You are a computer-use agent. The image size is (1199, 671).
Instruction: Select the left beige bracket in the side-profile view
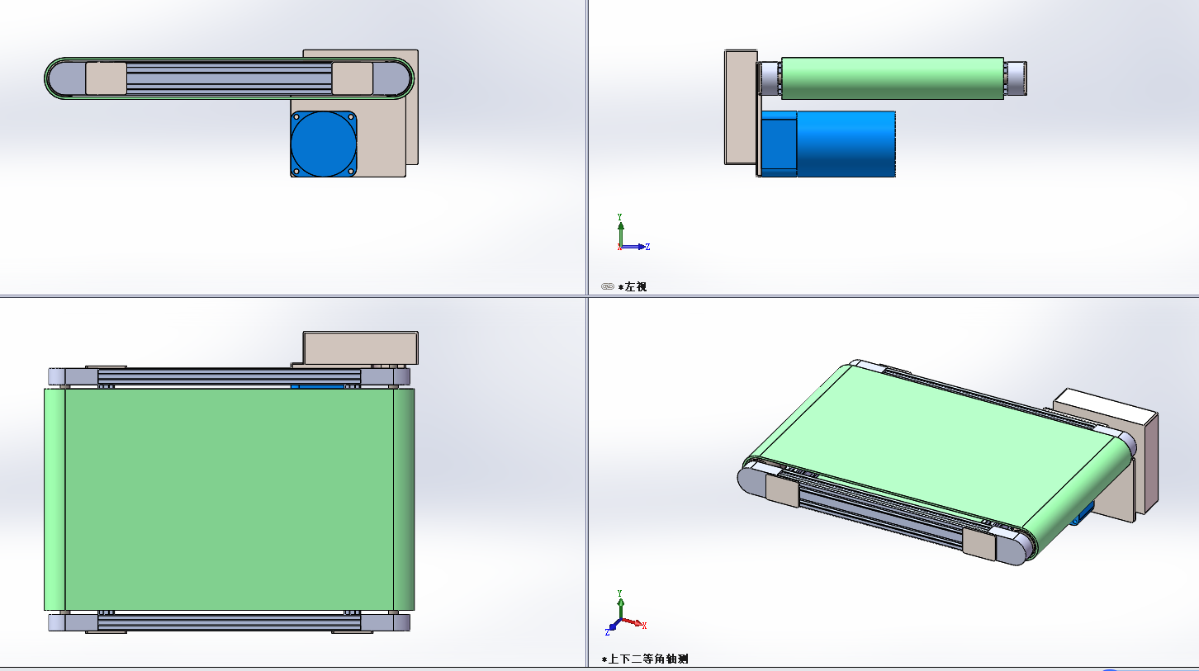[107, 78]
